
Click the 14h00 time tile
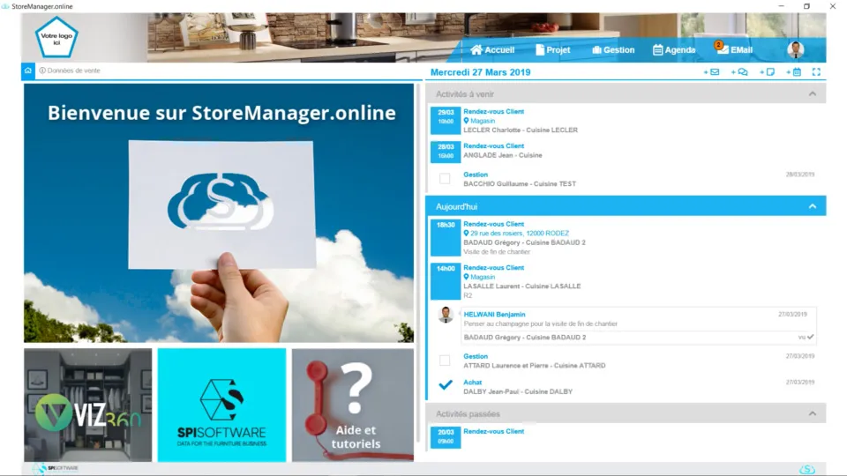coord(446,281)
